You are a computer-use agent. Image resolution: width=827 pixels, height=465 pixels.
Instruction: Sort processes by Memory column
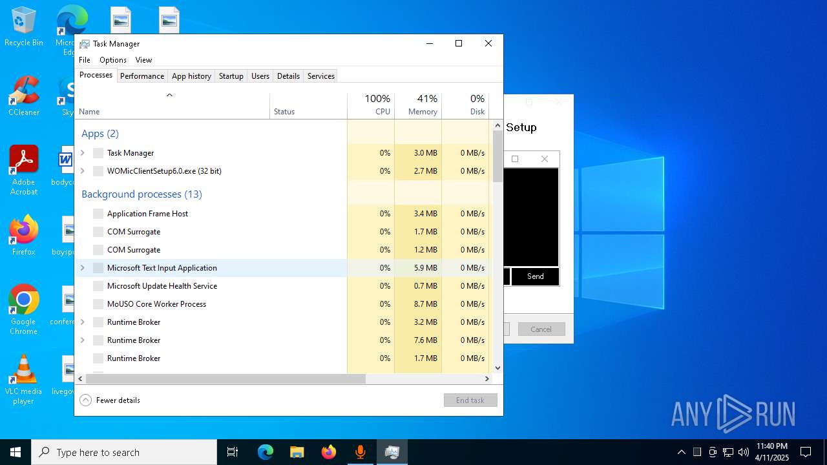pyautogui.click(x=418, y=106)
